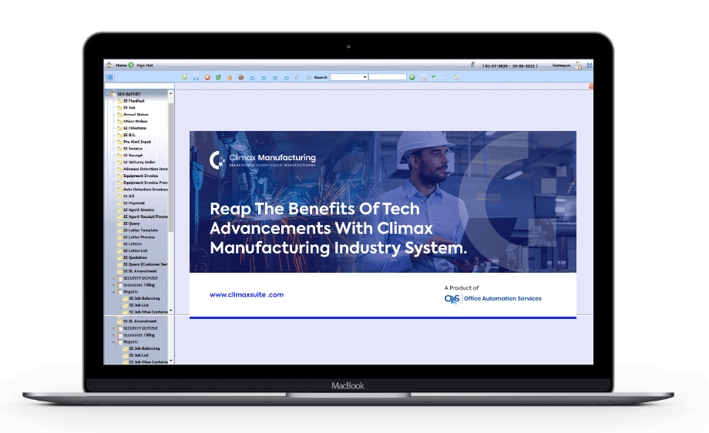Viewport: 709px width, 433px height.
Task: Open SI Manifest in the tree
Action: [x=134, y=101]
